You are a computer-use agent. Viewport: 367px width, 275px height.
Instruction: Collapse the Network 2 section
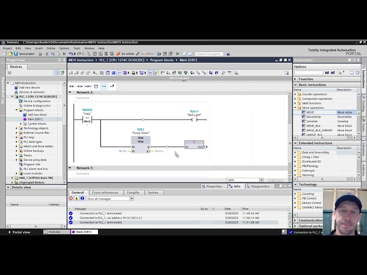pos(70,92)
